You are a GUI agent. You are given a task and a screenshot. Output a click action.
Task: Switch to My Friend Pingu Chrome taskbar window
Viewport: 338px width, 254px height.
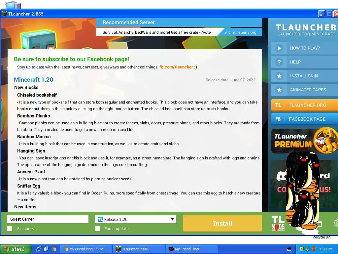[86, 249]
